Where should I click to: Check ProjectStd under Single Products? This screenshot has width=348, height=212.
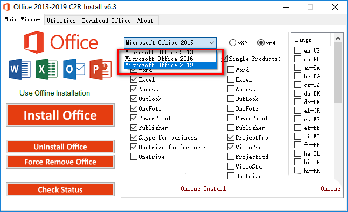point(231,157)
